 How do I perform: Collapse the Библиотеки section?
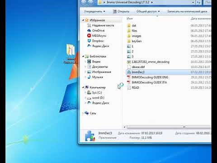point(83,56)
